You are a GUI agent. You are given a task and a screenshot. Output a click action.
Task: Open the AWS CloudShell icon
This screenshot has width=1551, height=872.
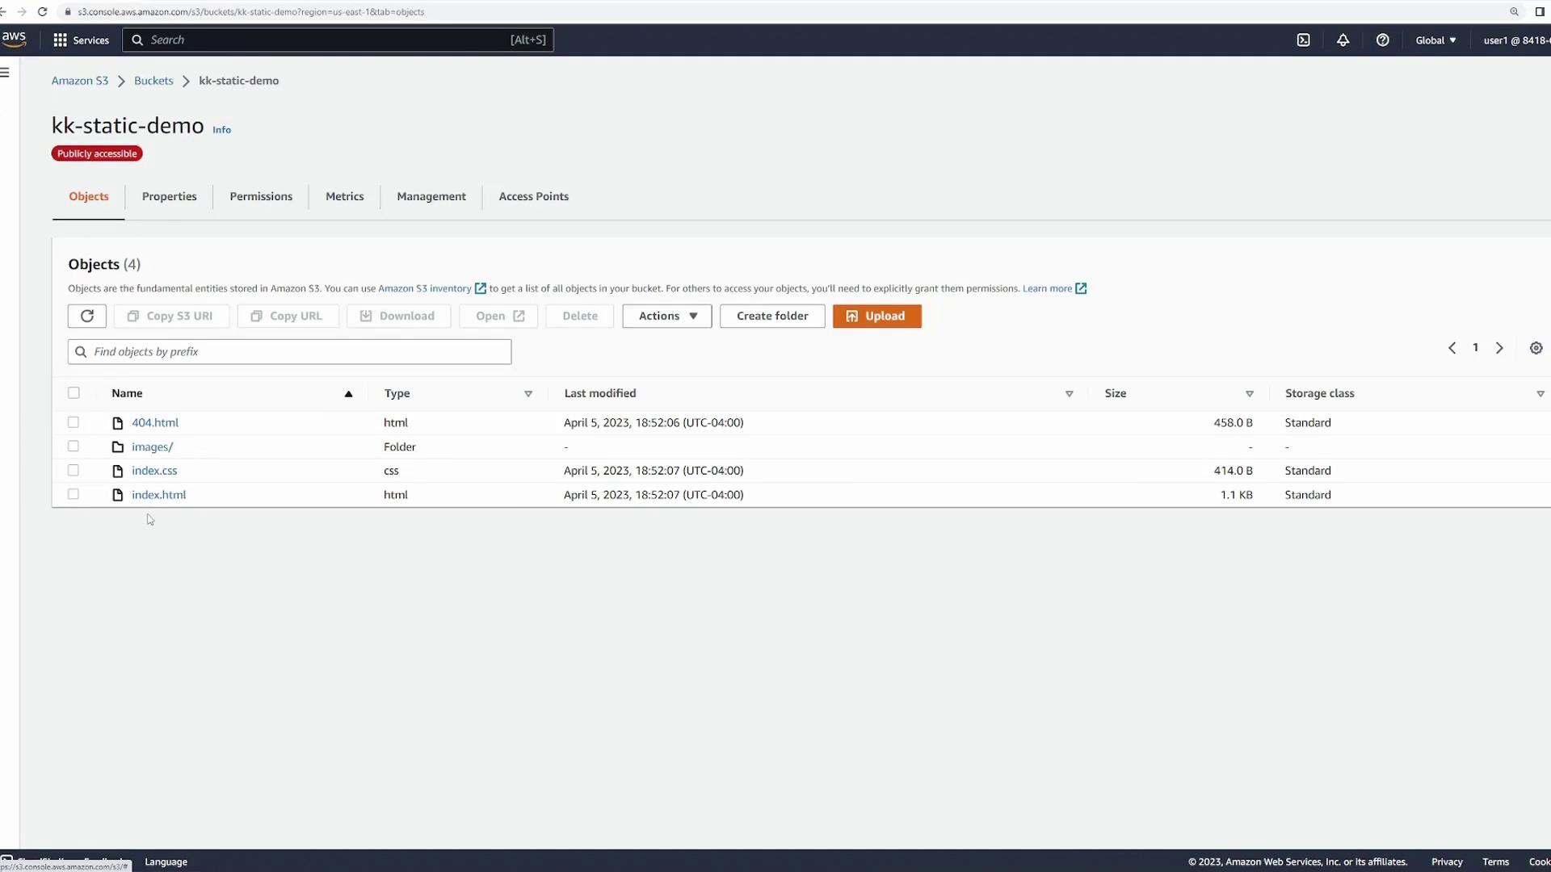coord(1303,40)
